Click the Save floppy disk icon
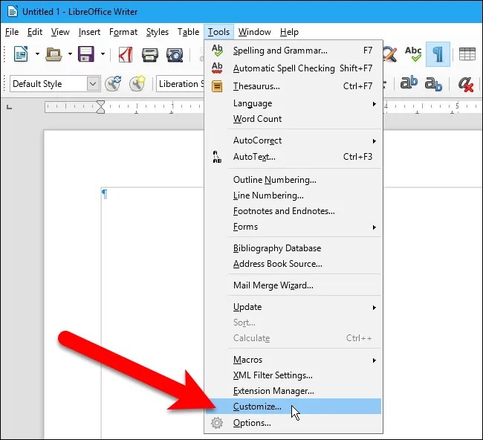 (x=86, y=54)
